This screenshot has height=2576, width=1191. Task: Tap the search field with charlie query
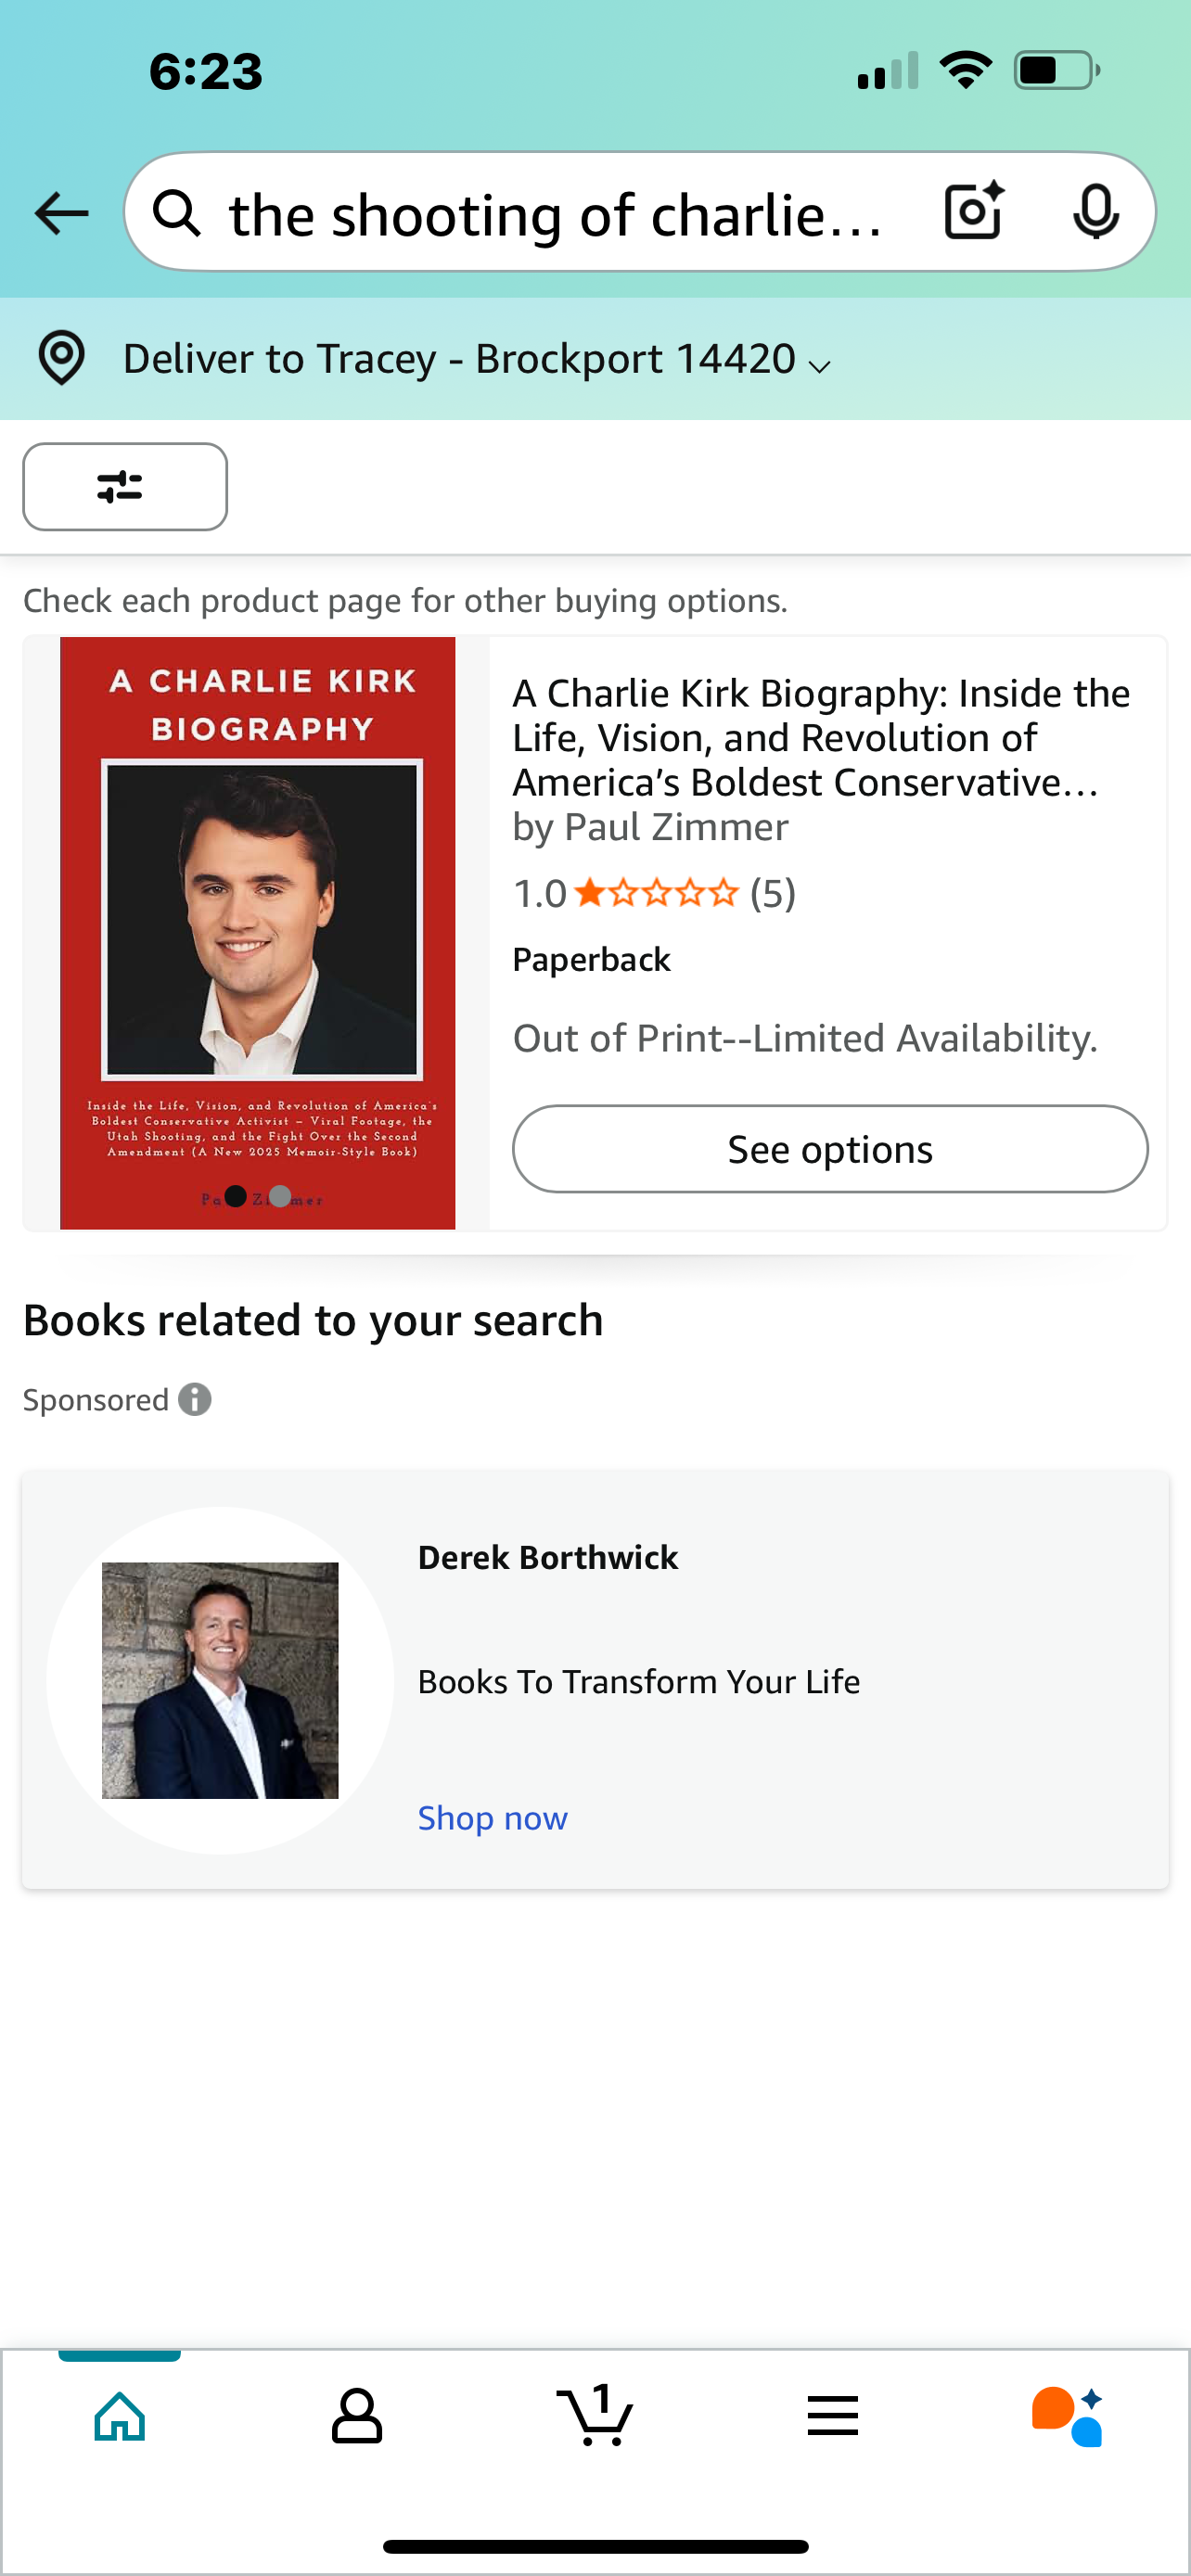[x=555, y=214]
